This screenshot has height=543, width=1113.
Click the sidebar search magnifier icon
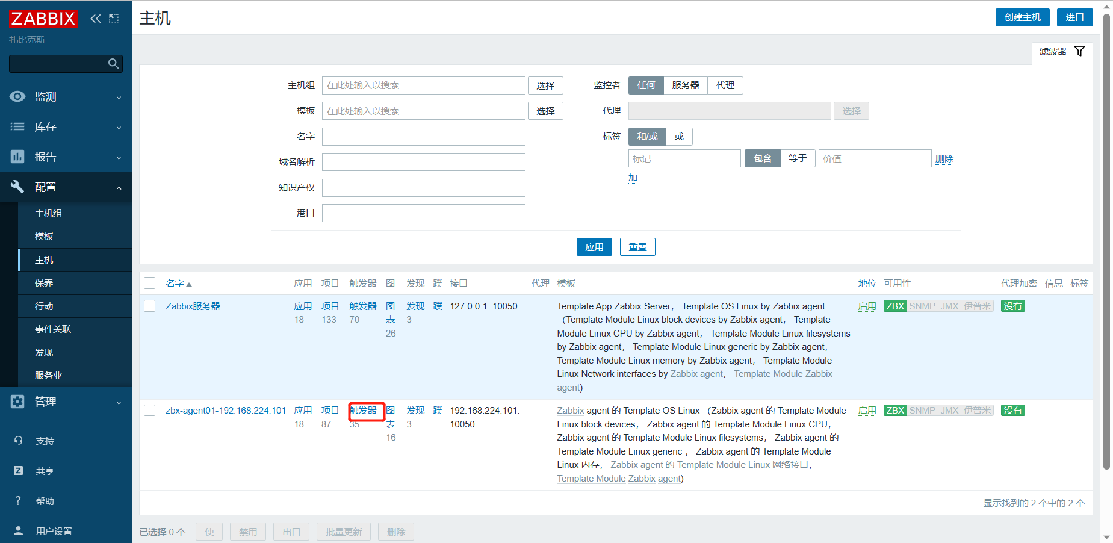113,64
